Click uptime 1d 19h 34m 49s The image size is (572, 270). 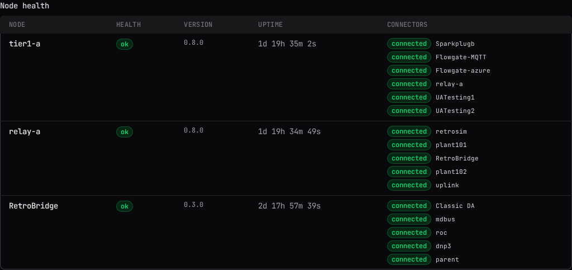click(289, 132)
